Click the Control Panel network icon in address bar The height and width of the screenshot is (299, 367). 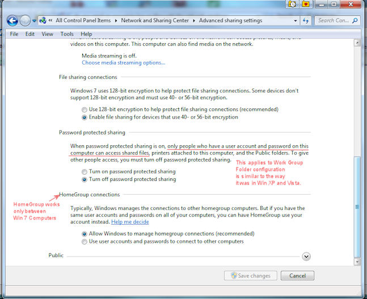click(x=43, y=20)
